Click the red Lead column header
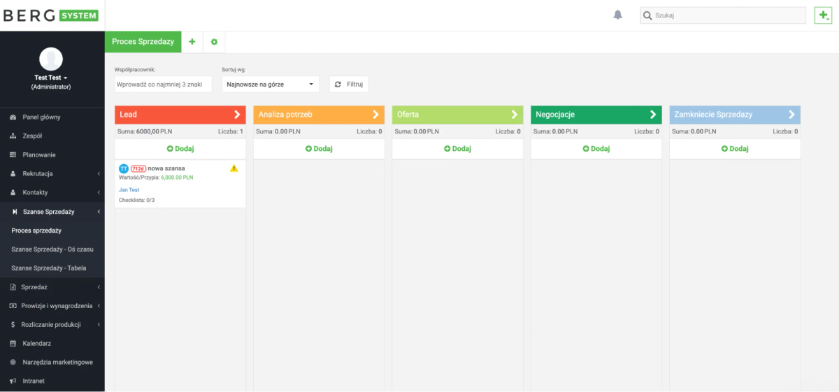Screen dimensions: 839x392 pos(180,115)
